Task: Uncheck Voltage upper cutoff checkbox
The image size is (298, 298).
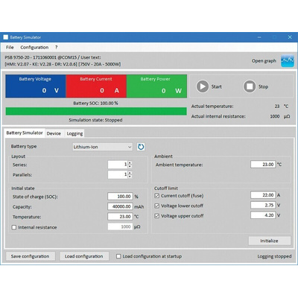Action: click(157, 216)
